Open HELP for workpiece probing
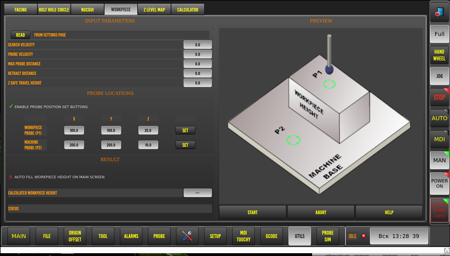 click(x=389, y=212)
